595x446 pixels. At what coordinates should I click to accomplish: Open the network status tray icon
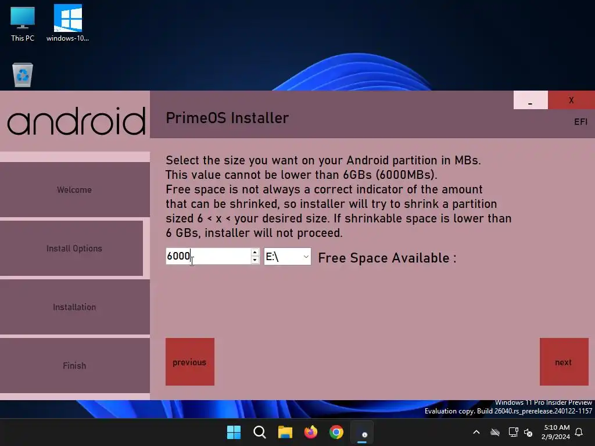tap(513, 432)
